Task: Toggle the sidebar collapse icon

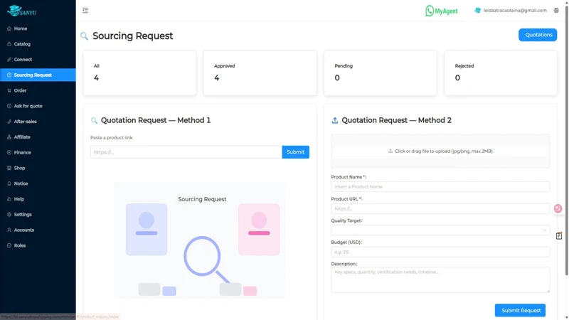Action: (x=85, y=10)
